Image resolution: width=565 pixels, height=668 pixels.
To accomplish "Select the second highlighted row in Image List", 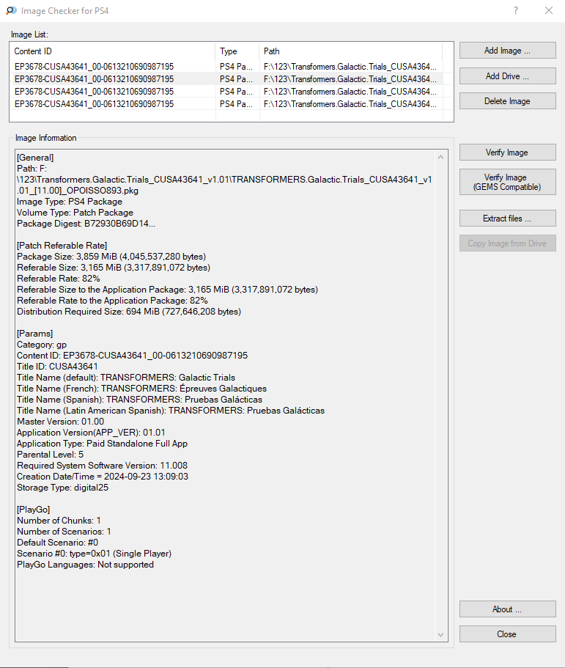I will pos(226,78).
